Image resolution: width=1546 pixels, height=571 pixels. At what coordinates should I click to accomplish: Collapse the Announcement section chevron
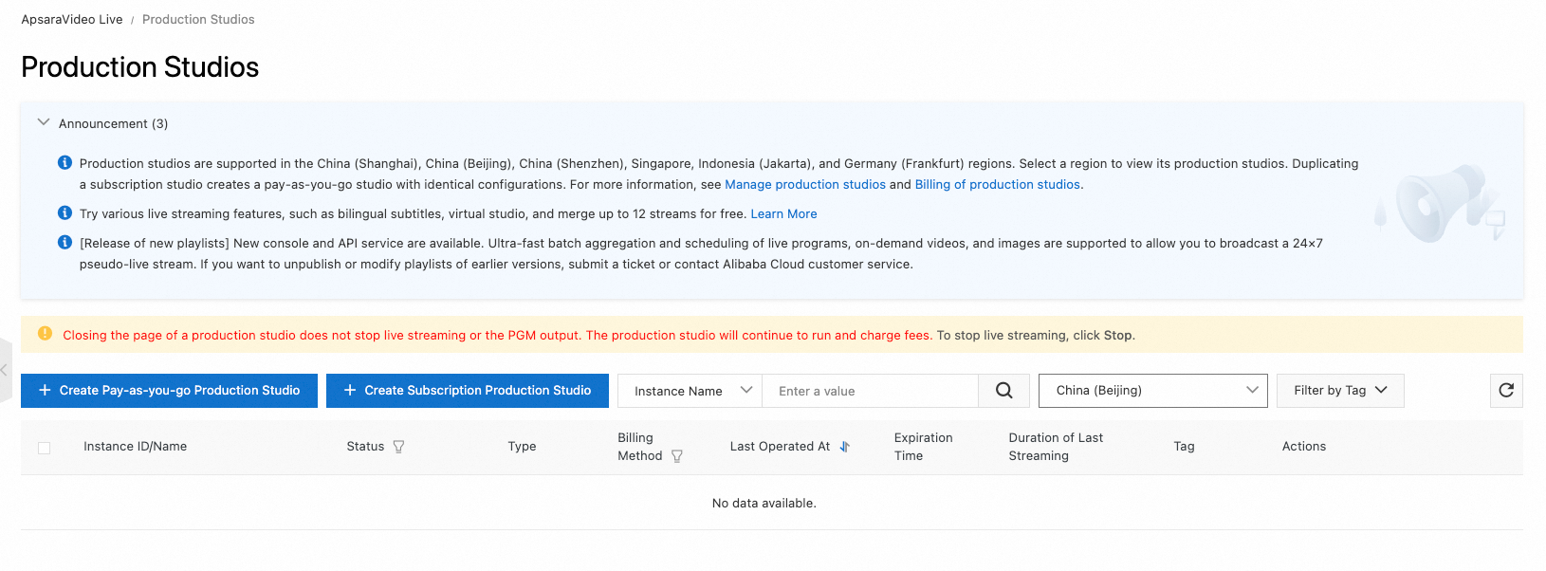[x=43, y=122]
